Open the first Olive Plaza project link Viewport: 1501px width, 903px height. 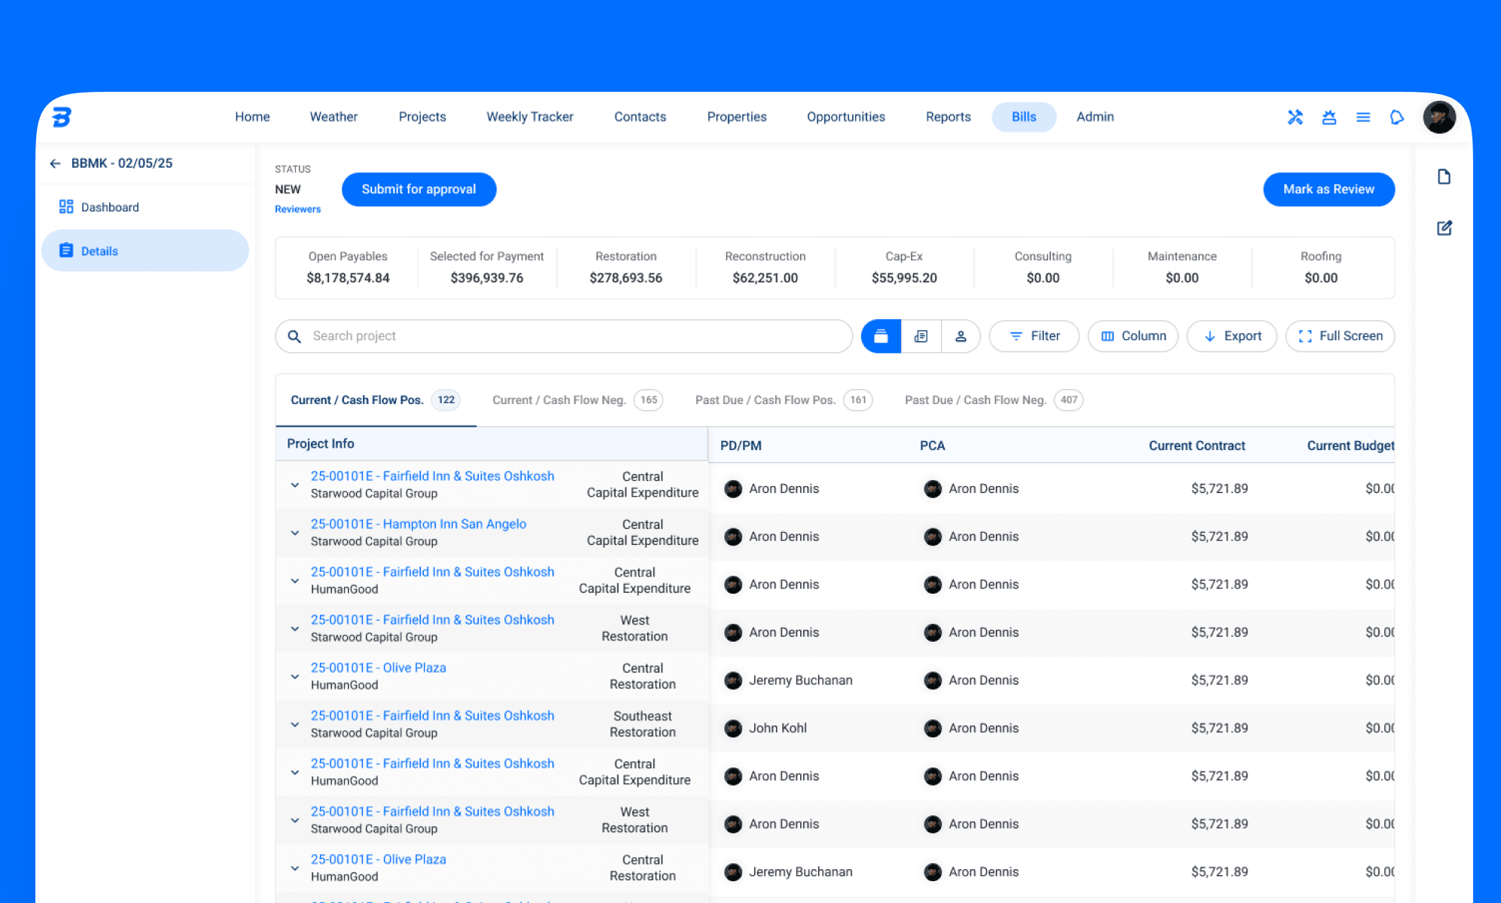(x=378, y=668)
